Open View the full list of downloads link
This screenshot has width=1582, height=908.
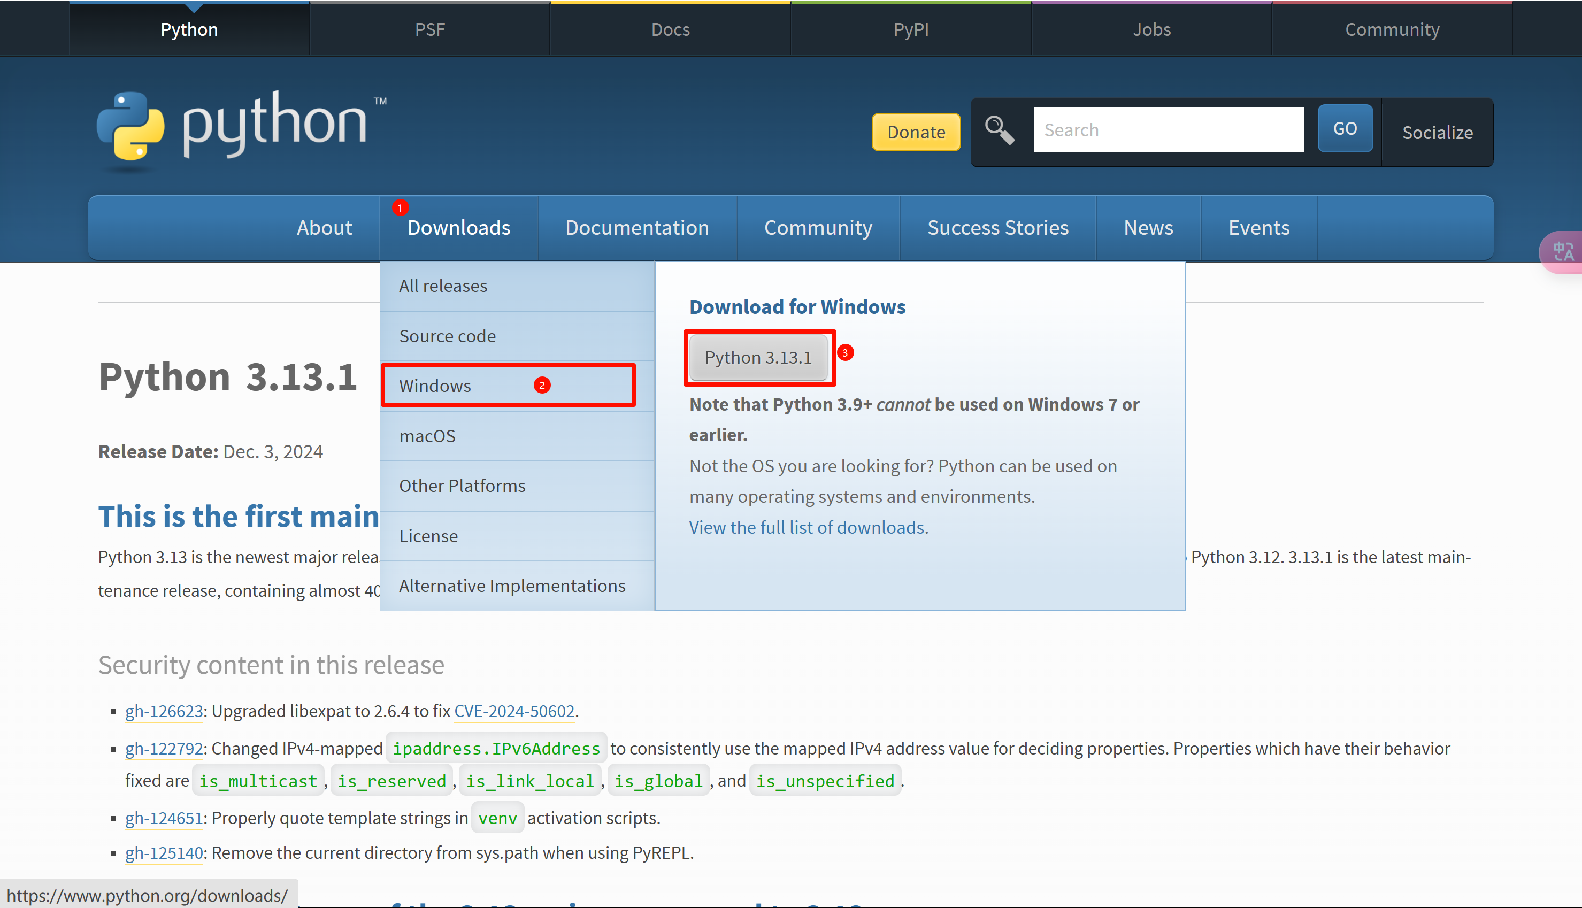(x=807, y=528)
